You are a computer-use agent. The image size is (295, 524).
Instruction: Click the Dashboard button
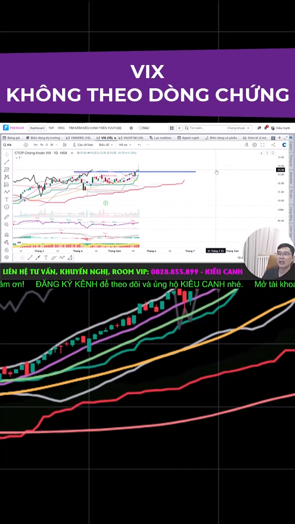[x=37, y=128]
